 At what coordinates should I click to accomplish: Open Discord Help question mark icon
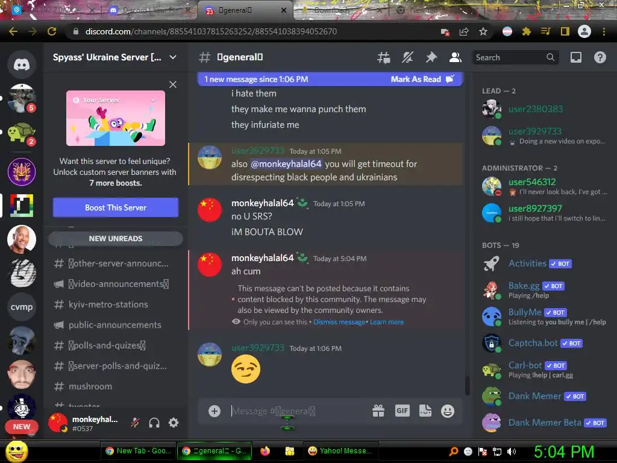(x=600, y=57)
